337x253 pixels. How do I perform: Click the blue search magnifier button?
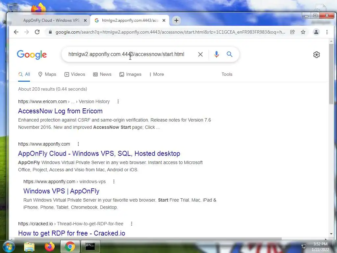pos(229,54)
